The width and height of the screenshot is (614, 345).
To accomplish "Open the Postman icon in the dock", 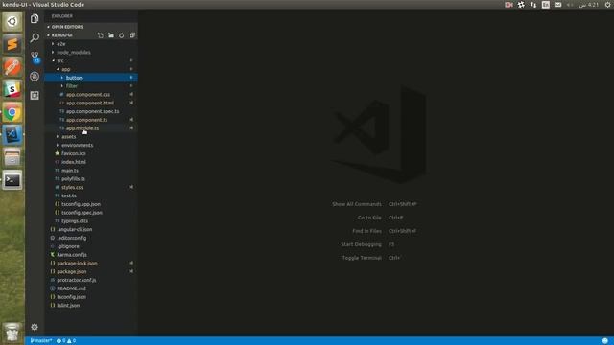I will tap(12, 67).
